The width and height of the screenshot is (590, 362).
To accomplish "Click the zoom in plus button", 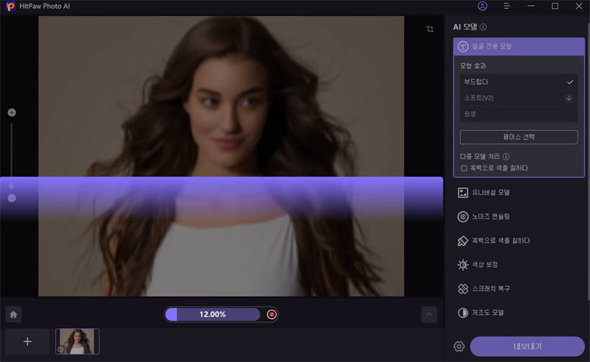I will 12,113.
